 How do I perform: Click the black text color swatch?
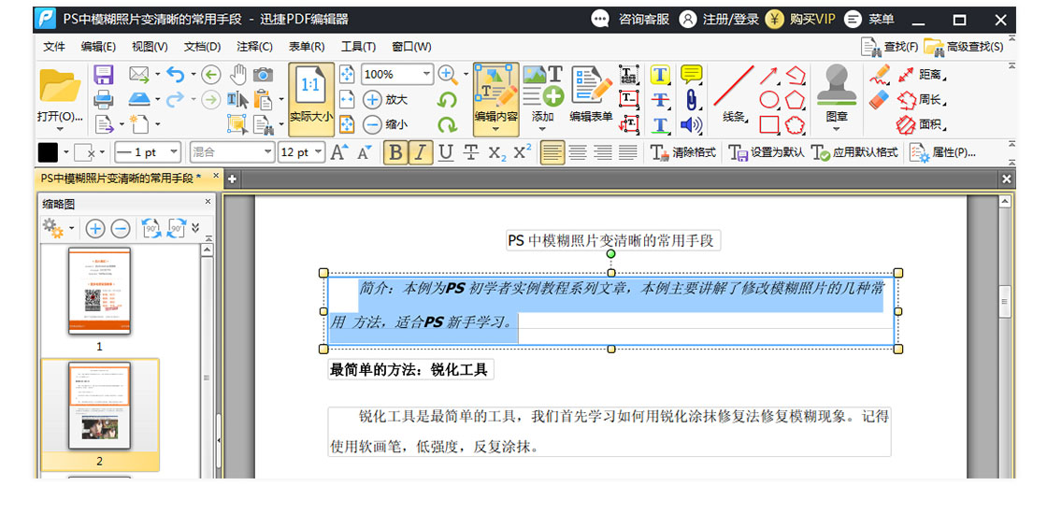[x=48, y=152]
